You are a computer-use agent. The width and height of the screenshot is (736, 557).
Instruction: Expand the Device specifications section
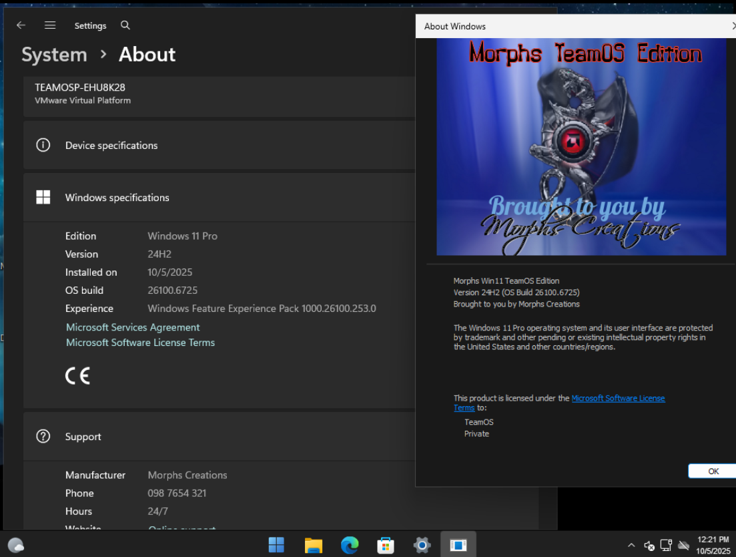point(220,146)
